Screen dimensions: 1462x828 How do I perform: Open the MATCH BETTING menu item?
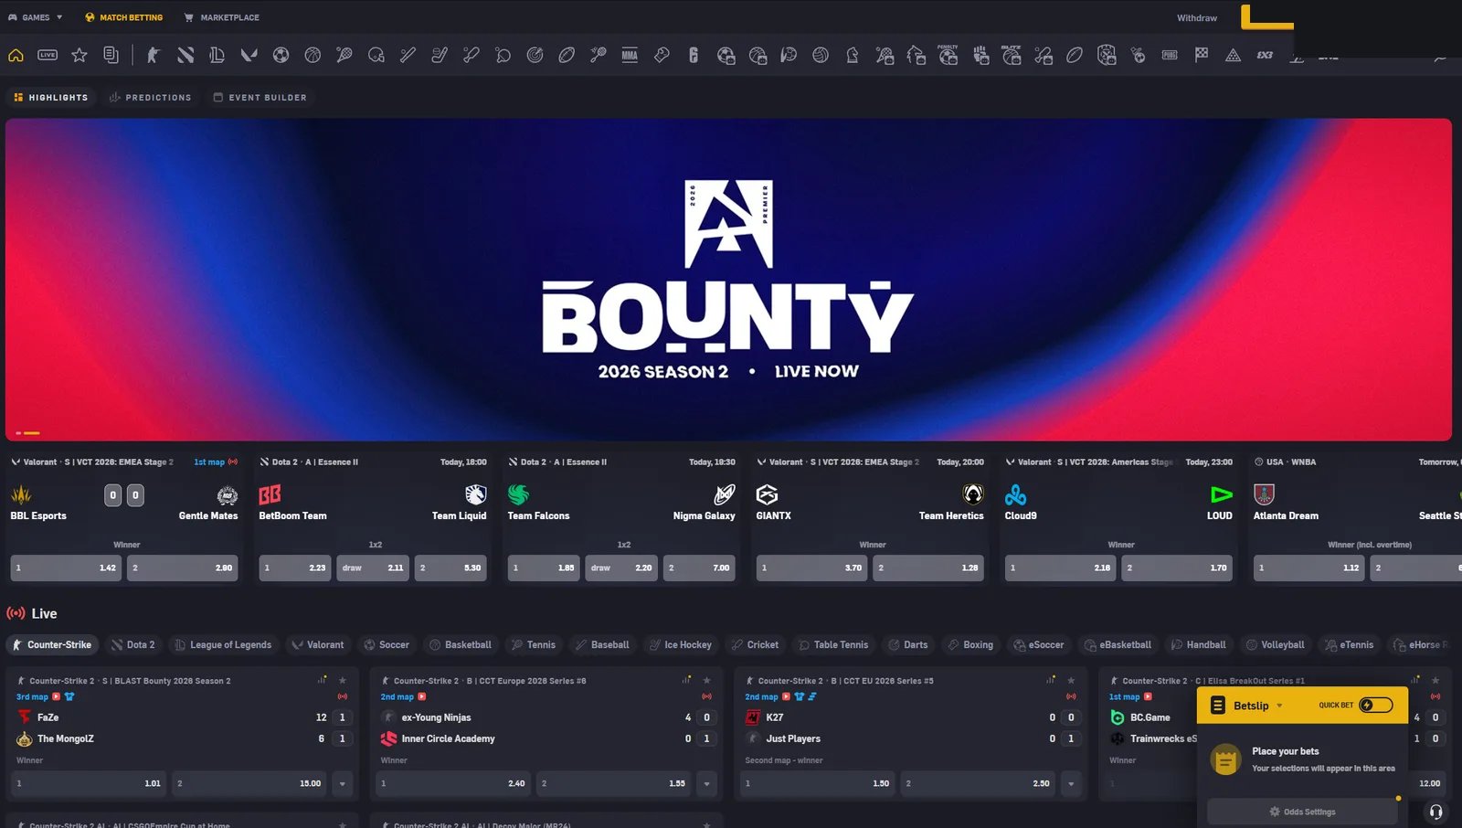123,17
